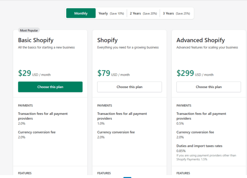
Task: Switch to 2 Years billing option
Action: click(143, 13)
